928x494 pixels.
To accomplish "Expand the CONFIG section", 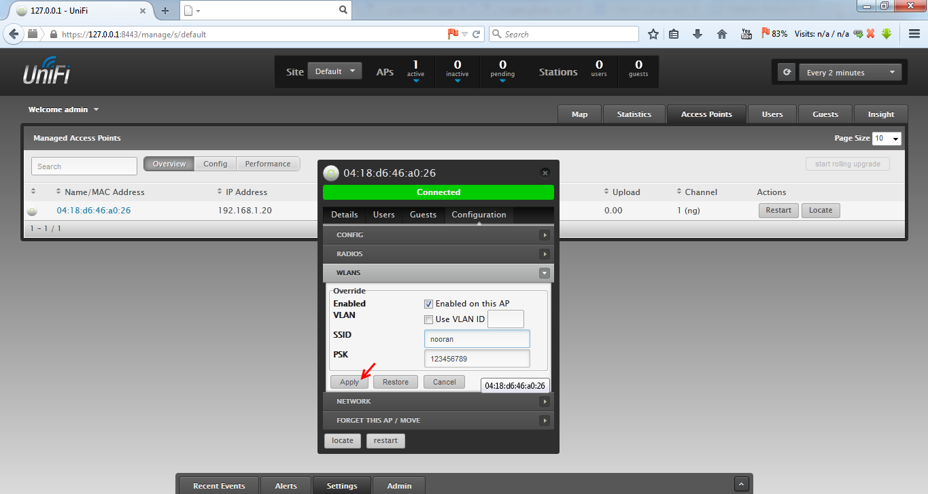I will [x=439, y=235].
